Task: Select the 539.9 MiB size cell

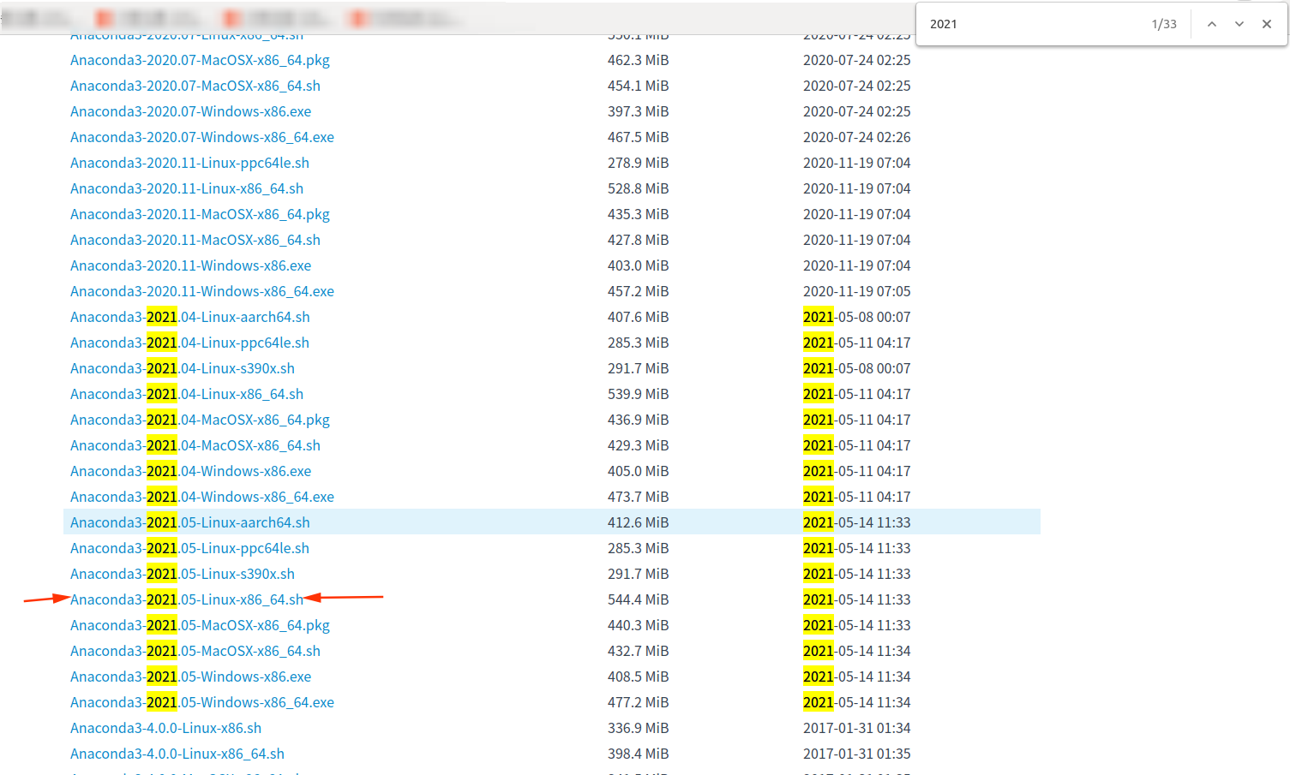Action: coord(638,394)
